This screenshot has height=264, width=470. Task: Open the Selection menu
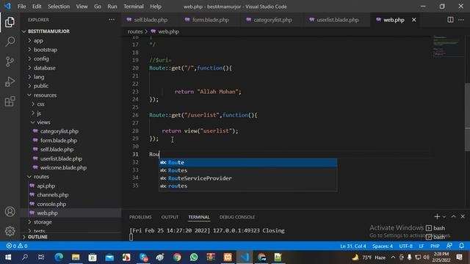click(x=59, y=7)
